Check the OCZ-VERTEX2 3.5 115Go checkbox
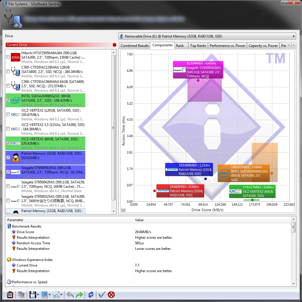This screenshot has width=302, height=302. [x=8, y=129]
